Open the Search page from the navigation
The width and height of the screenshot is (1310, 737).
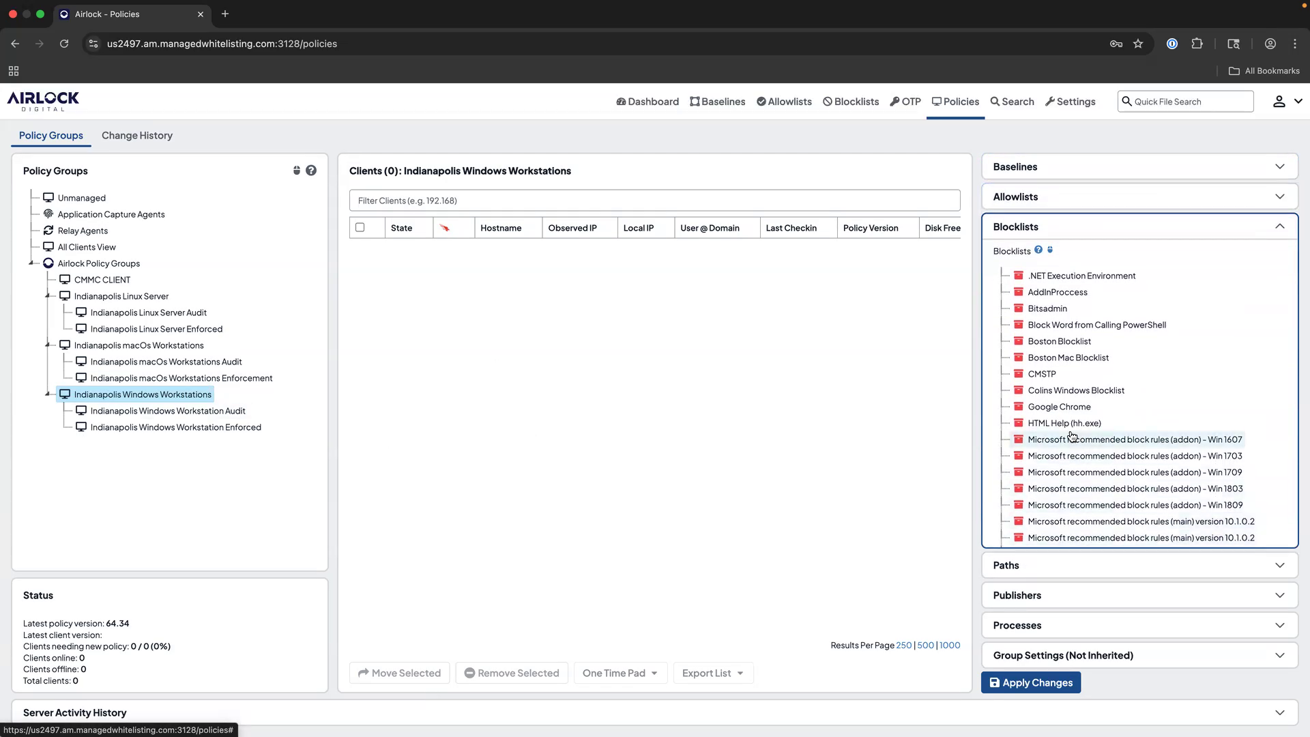click(1012, 101)
